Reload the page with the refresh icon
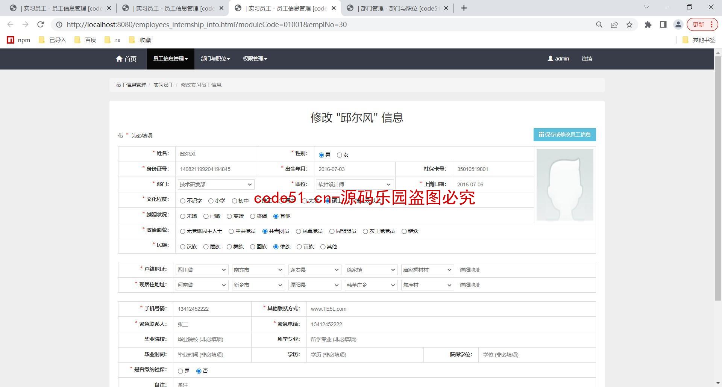Image resolution: width=722 pixels, height=387 pixels. [x=41, y=24]
